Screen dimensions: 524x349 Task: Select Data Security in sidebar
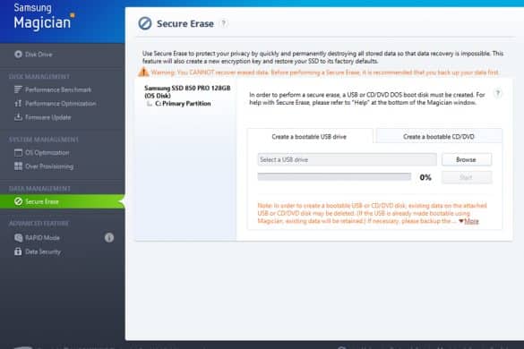point(43,251)
